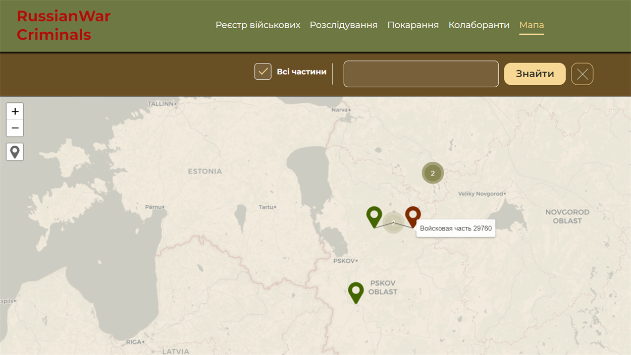The image size is (631, 355).
Task: Click the RussianWar Criminals logo
Action: (x=64, y=25)
